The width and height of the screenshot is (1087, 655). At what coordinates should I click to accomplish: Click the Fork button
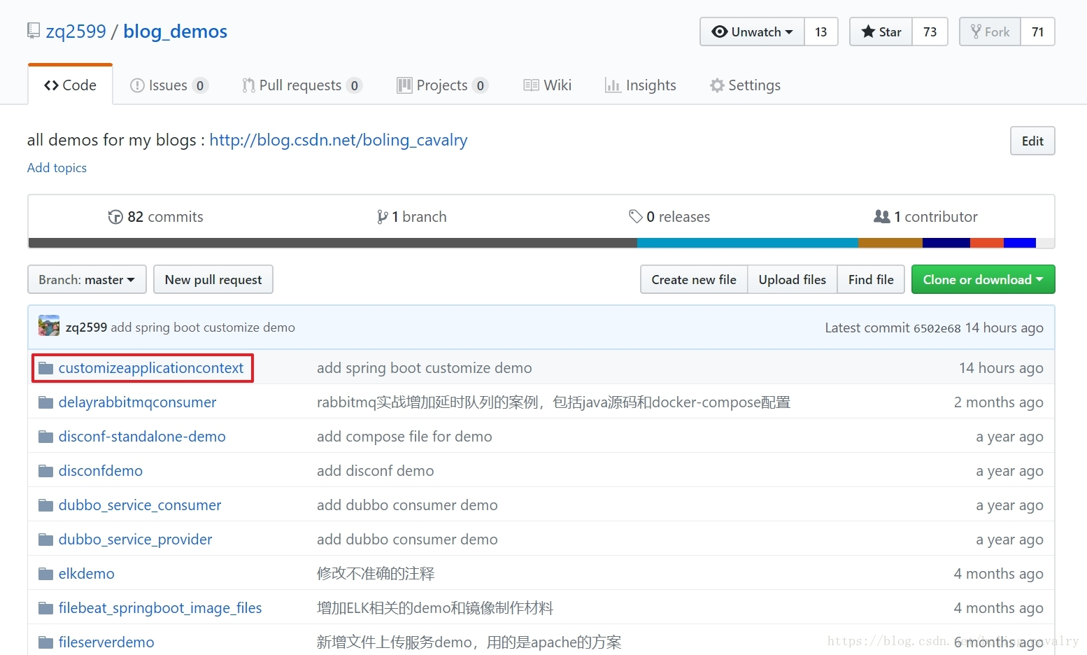click(990, 31)
